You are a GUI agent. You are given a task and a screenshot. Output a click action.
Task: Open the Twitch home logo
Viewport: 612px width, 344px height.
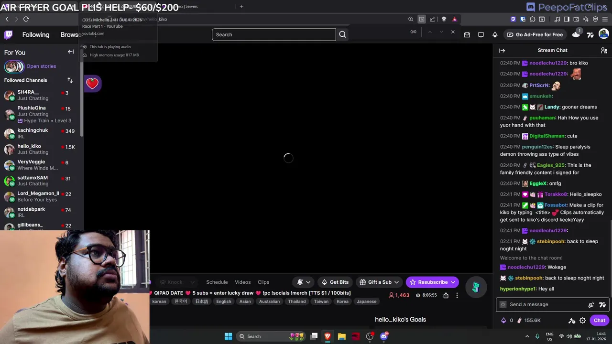(x=8, y=34)
